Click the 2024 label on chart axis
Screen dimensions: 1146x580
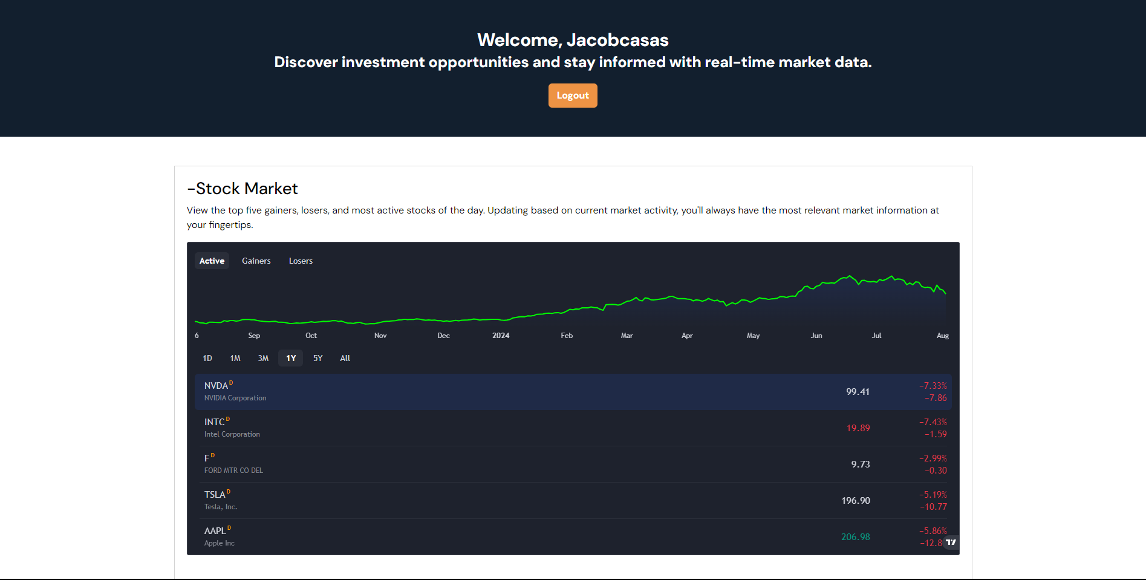pos(501,336)
